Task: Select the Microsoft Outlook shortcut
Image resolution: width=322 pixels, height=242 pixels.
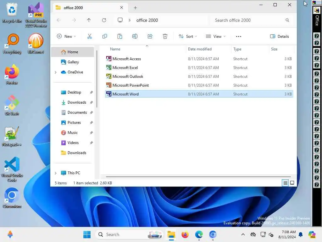Action: click(199, 77)
